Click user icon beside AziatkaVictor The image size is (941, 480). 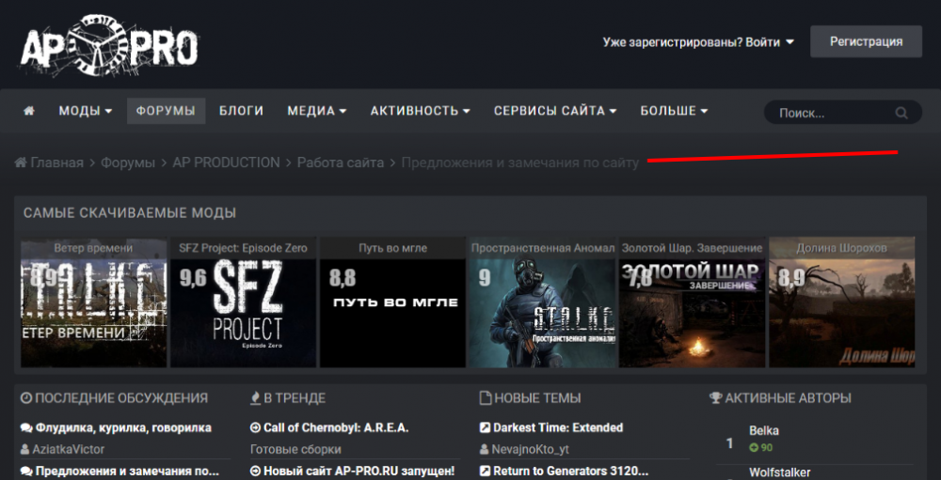(x=24, y=449)
